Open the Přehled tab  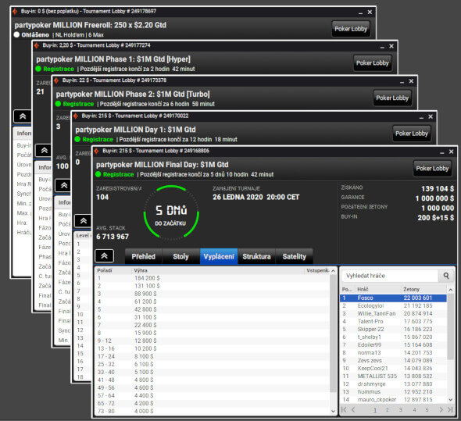143,256
